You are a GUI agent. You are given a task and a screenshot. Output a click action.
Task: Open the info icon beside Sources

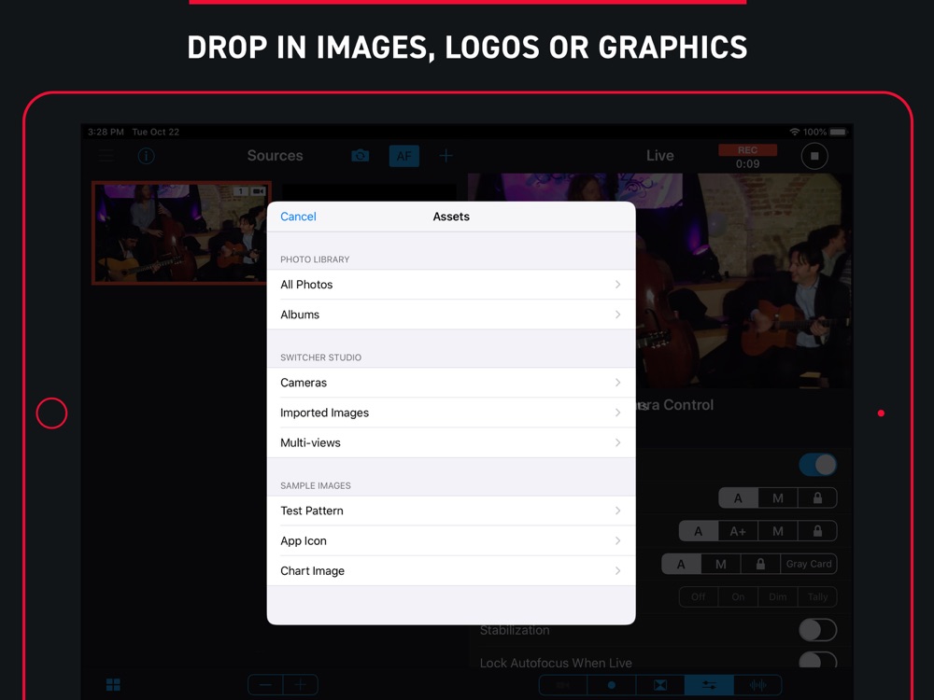(146, 156)
